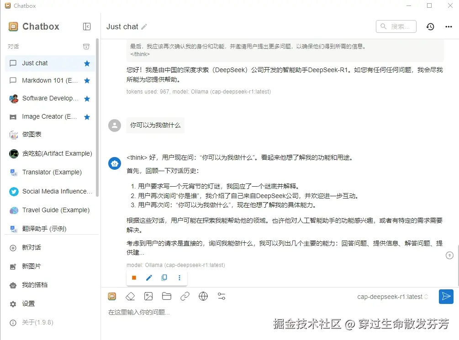
Task: Open message options vertical dots menu
Action: pyautogui.click(x=179, y=277)
